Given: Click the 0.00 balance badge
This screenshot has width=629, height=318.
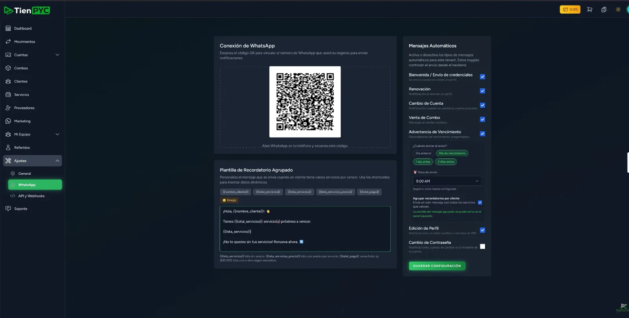Looking at the screenshot, I should pyautogui.click(x=570, y=9).
